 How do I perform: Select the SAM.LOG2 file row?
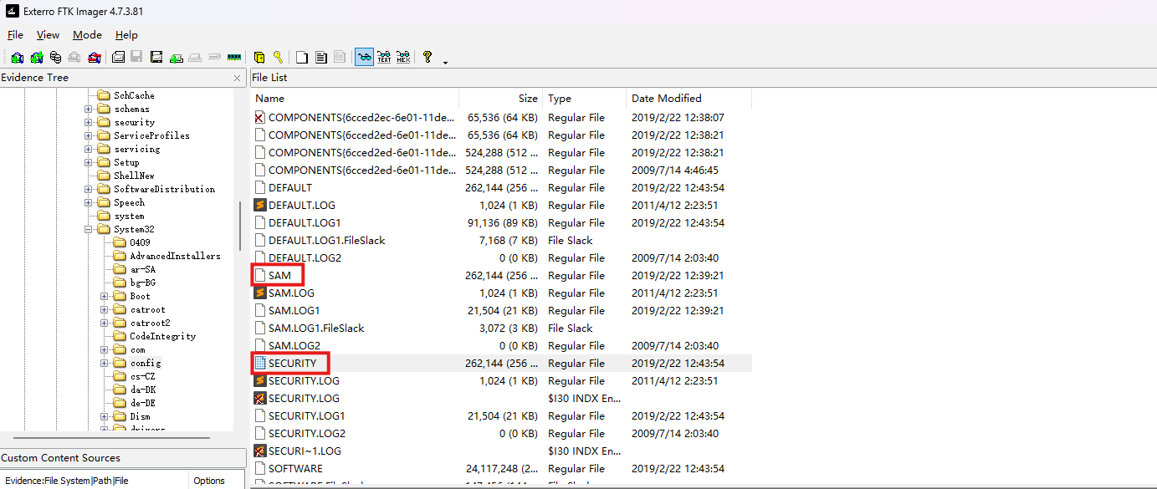coord(501,345)
